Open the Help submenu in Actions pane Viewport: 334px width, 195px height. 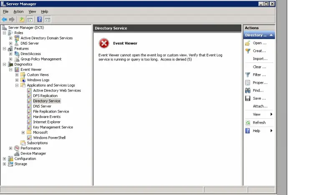point(259,131)
